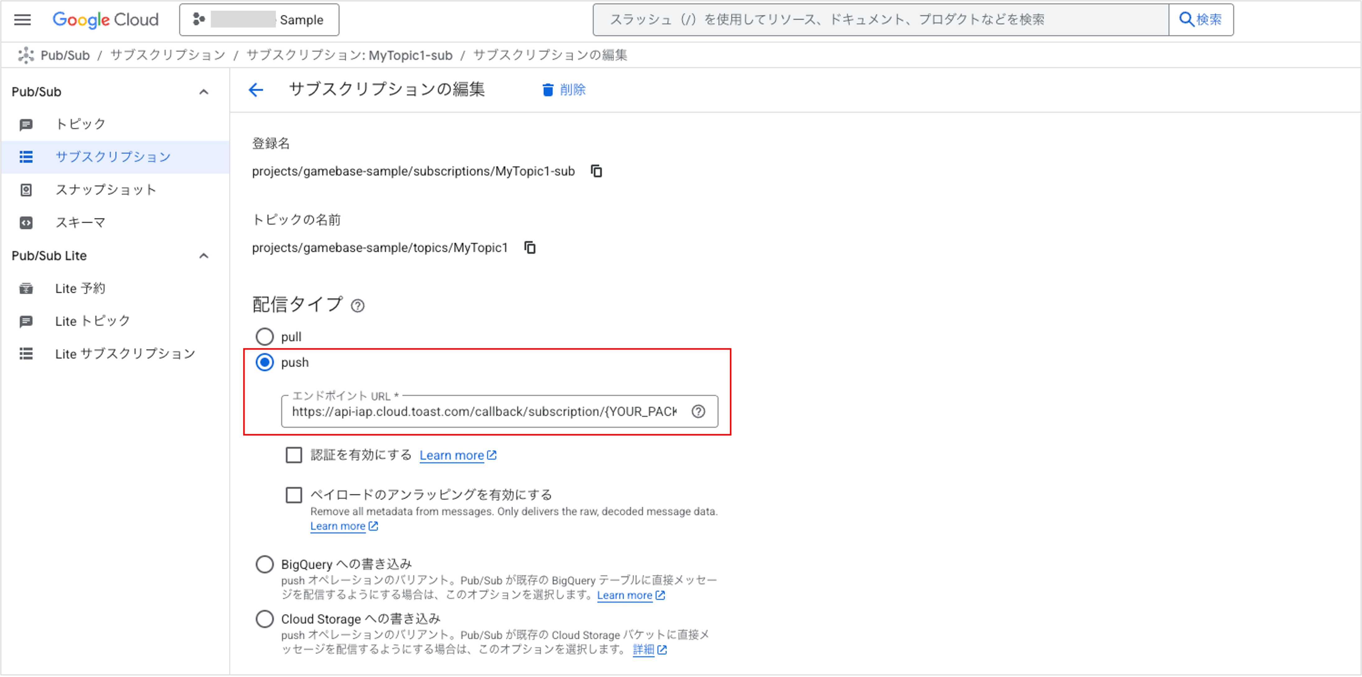Open トピック in the sidebar
This screenshot has width=1362, height=677.
coord(115,124)
